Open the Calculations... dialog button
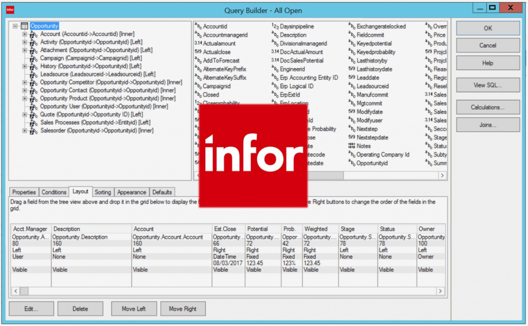 point(488,107)
